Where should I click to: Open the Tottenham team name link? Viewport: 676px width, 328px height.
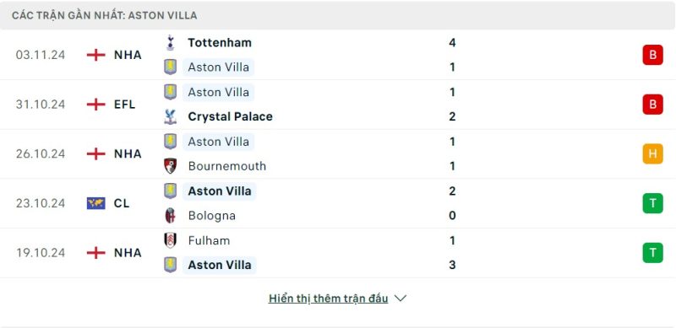pos(220,43)
